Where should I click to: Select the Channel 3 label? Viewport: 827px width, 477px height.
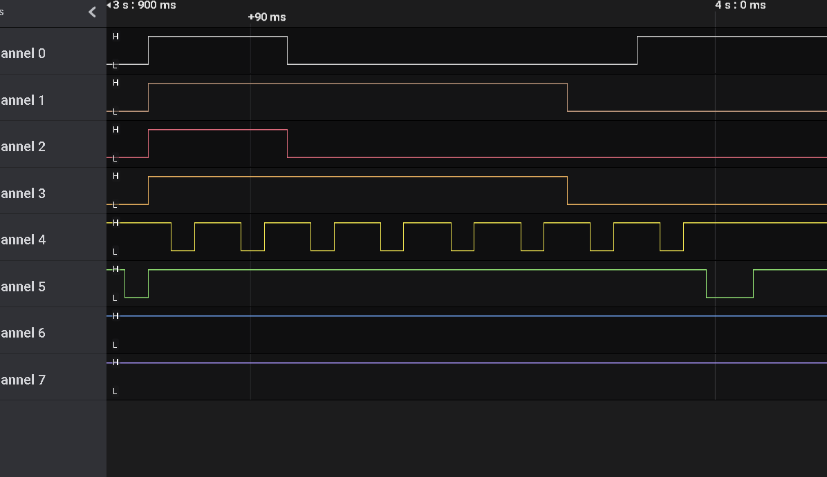(x=23, y=193)
